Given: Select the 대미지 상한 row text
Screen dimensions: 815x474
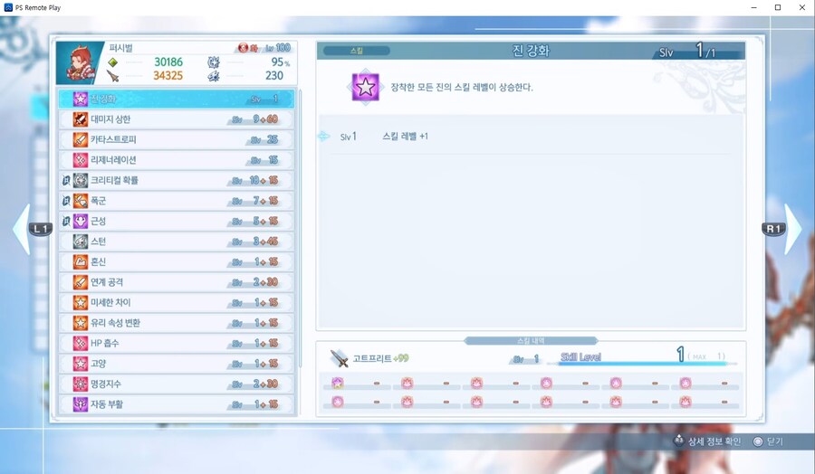Looking at the screenshot, I should pyautogui.click(x=110, y=118).
